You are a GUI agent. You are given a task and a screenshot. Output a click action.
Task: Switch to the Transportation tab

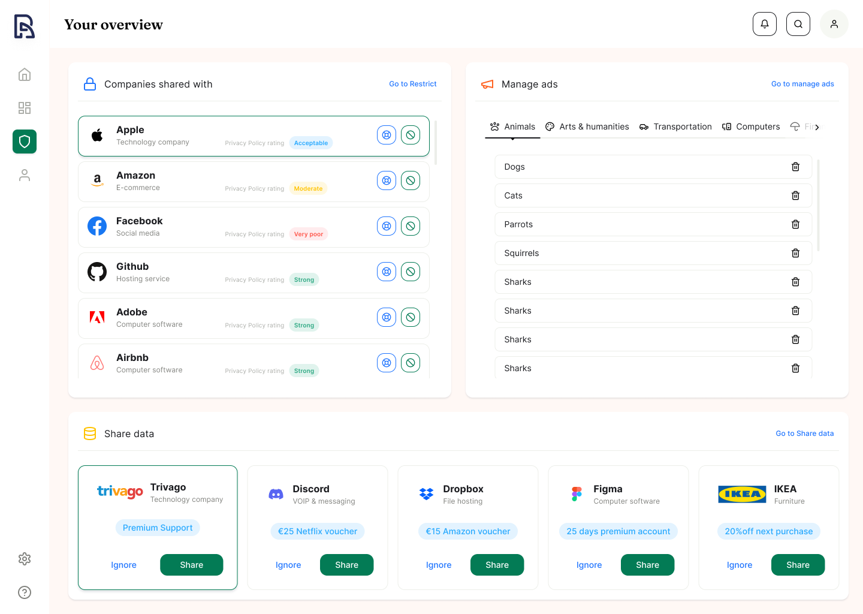675,127
